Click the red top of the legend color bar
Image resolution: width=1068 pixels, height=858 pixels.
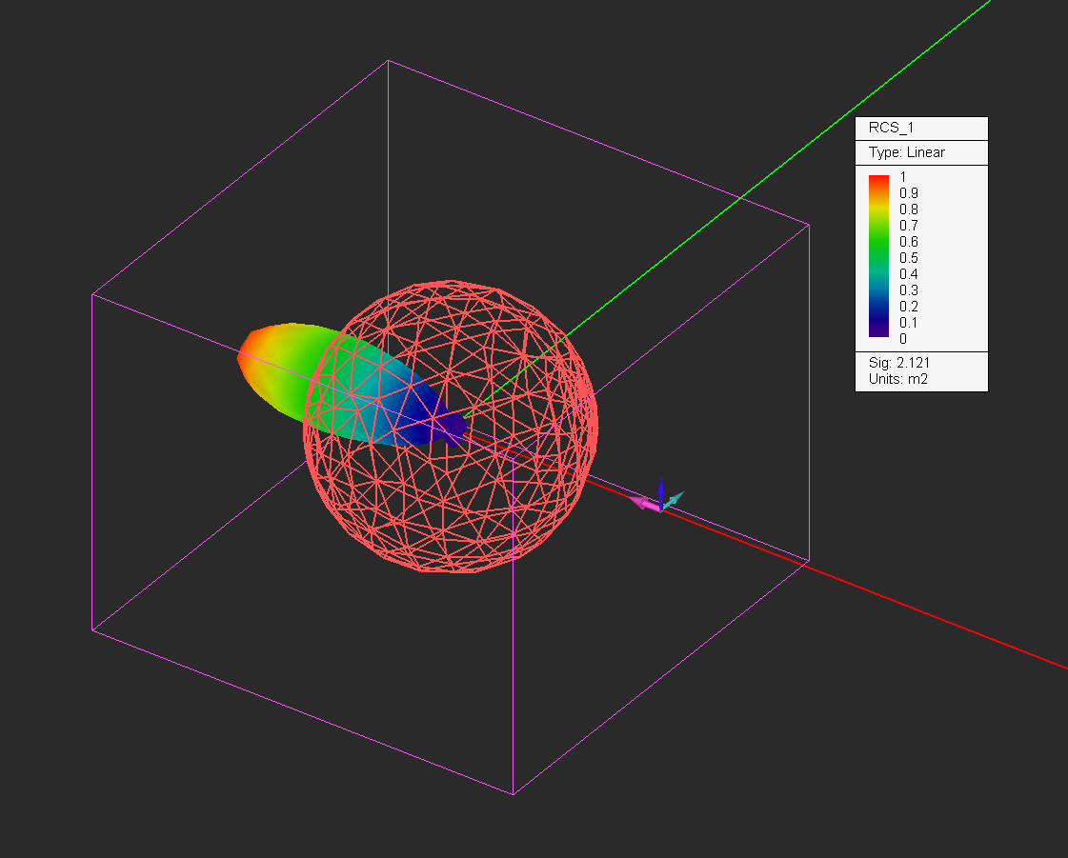[878, 180]
